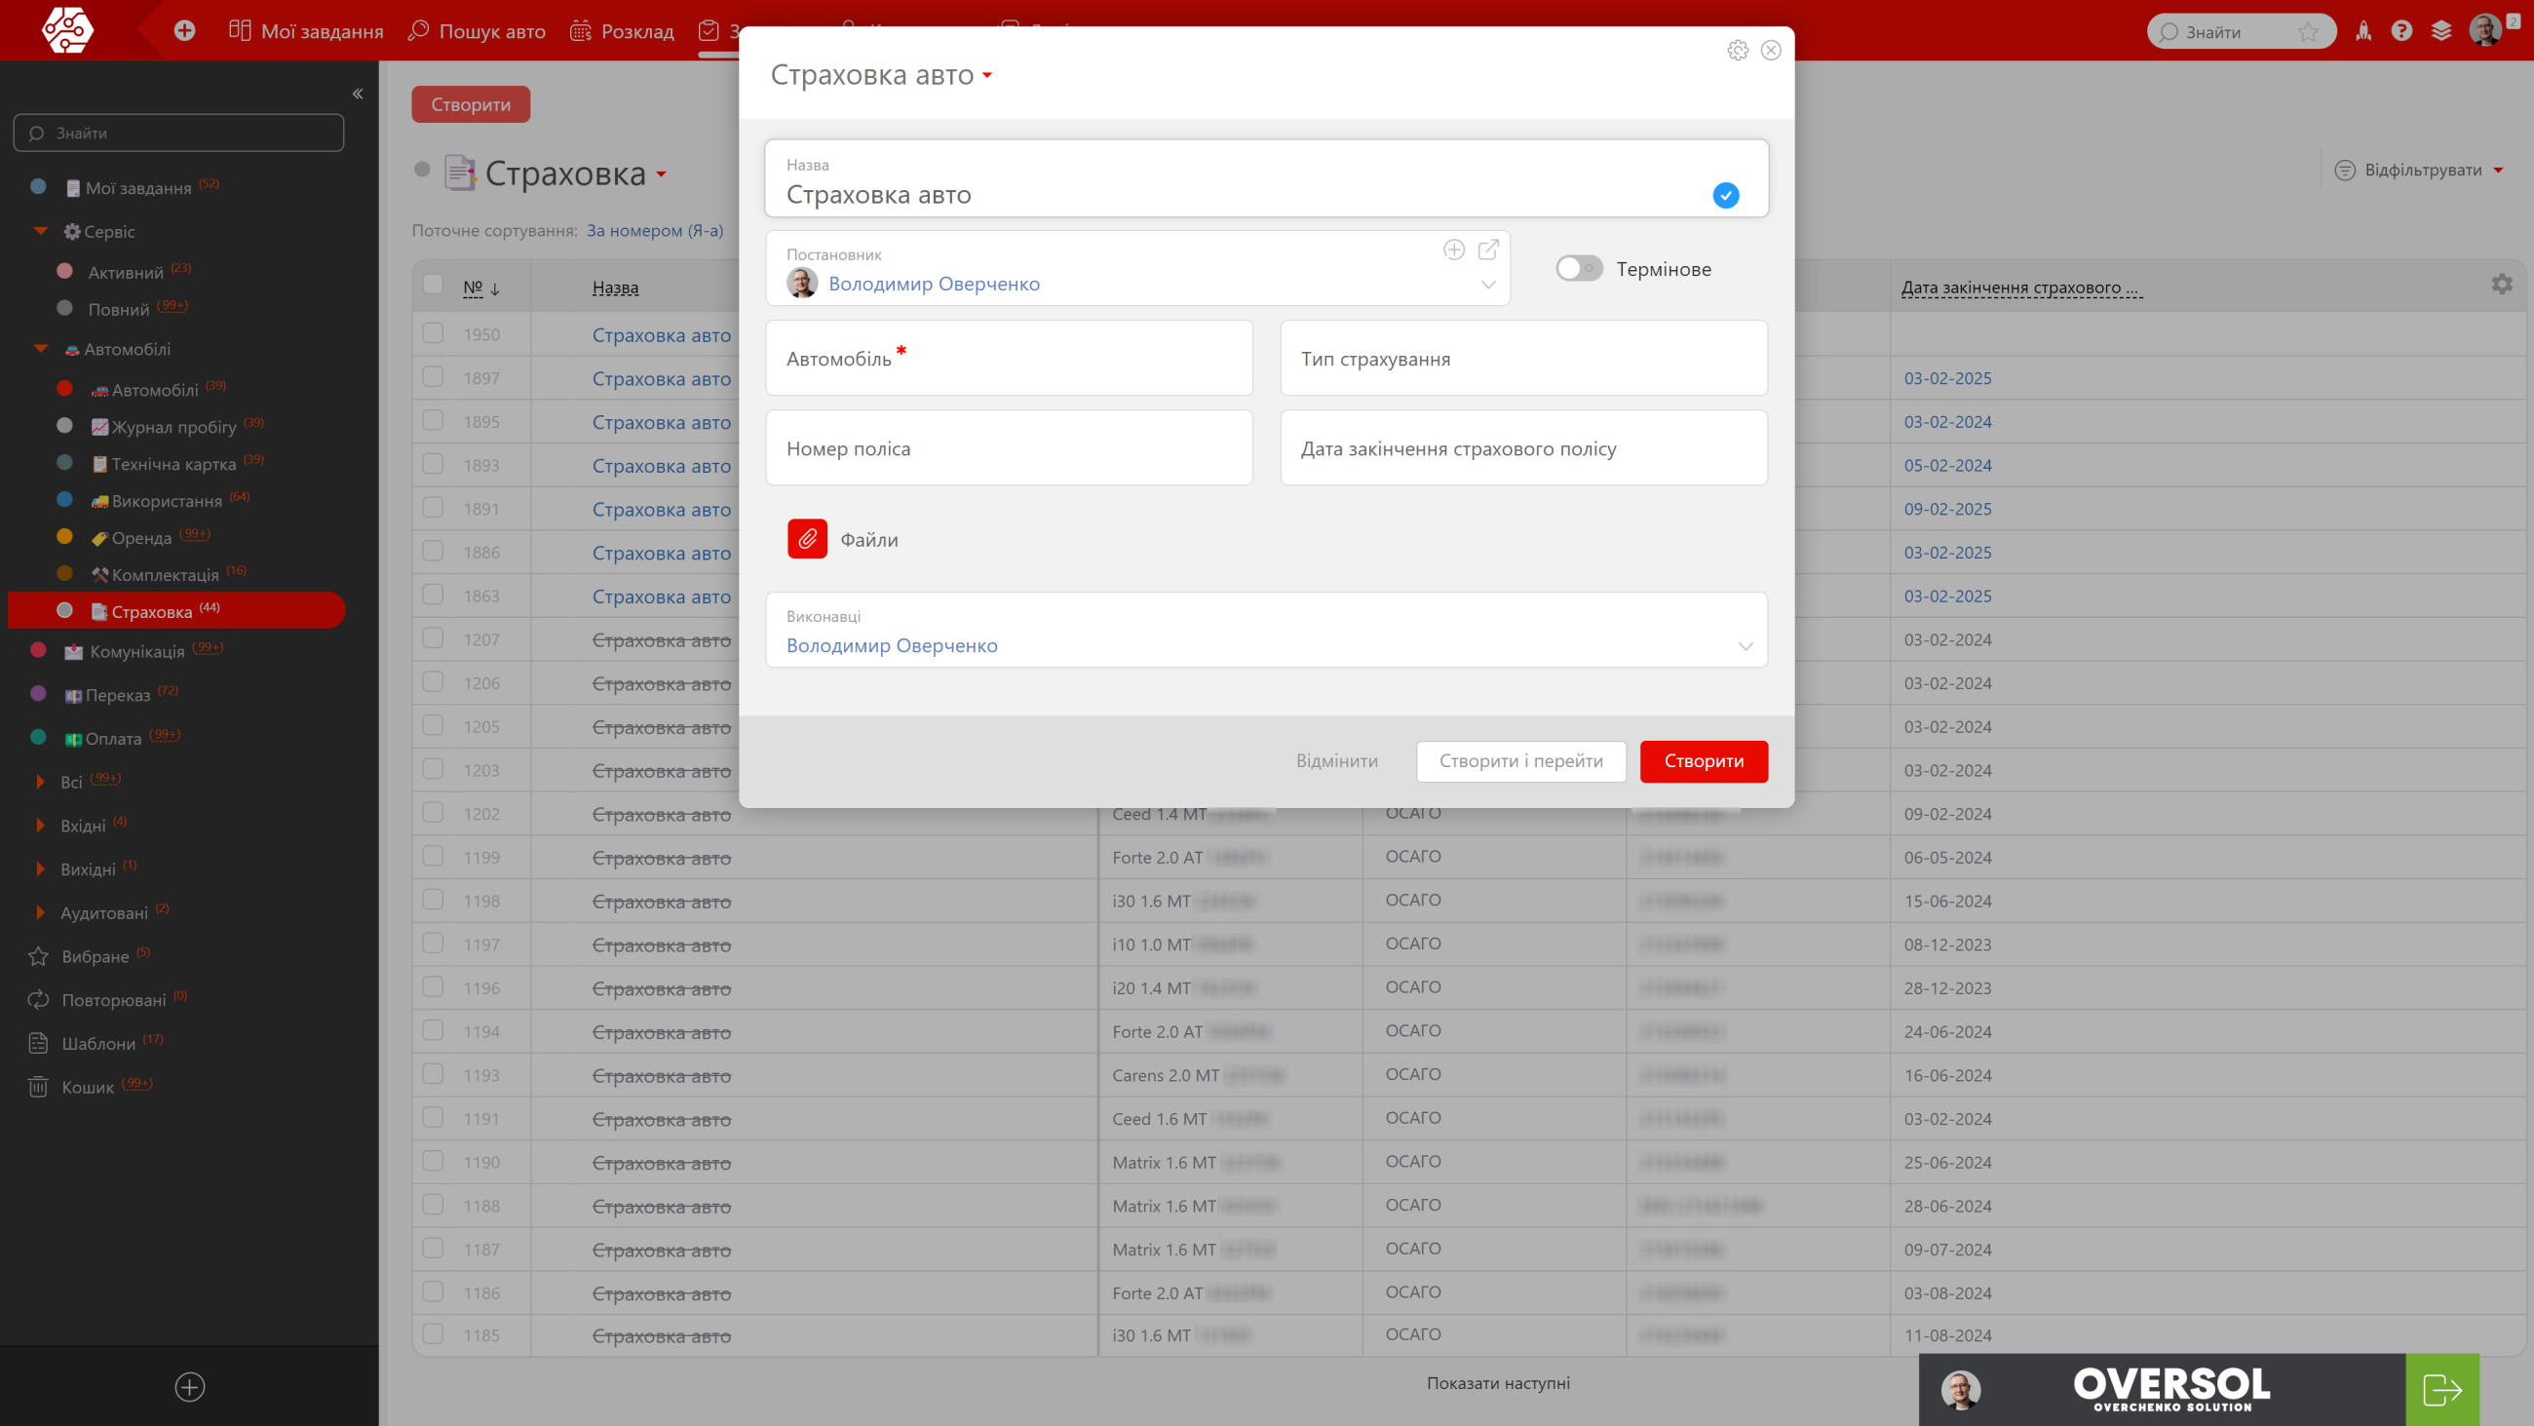Sort by № column arrow
The image size is (2534, 1426).
495,289
